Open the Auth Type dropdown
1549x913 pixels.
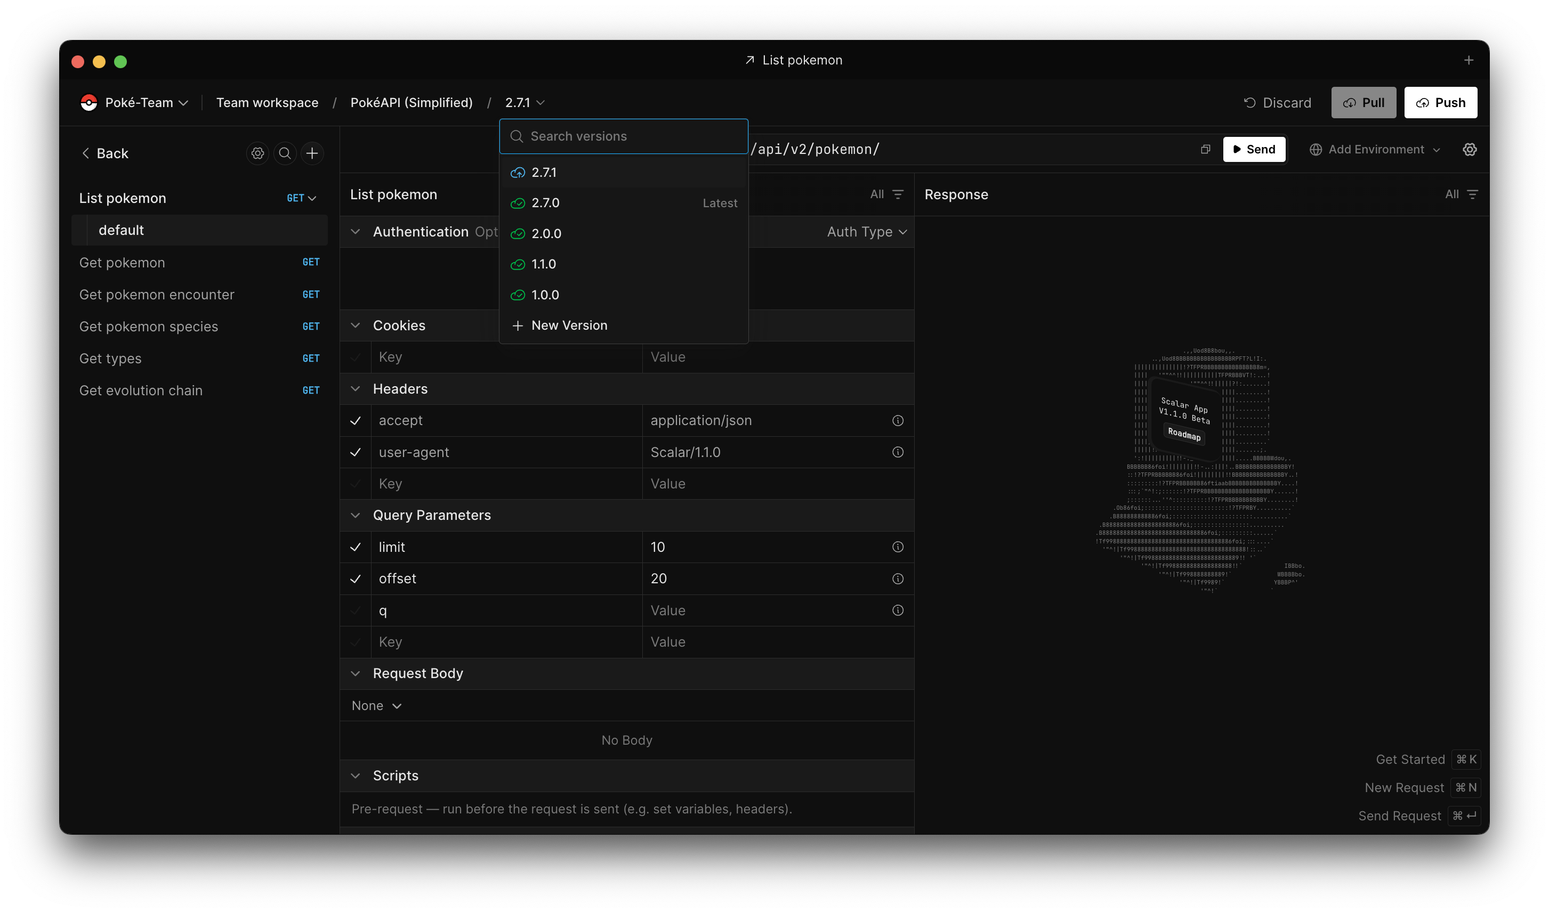pos(866,232)
